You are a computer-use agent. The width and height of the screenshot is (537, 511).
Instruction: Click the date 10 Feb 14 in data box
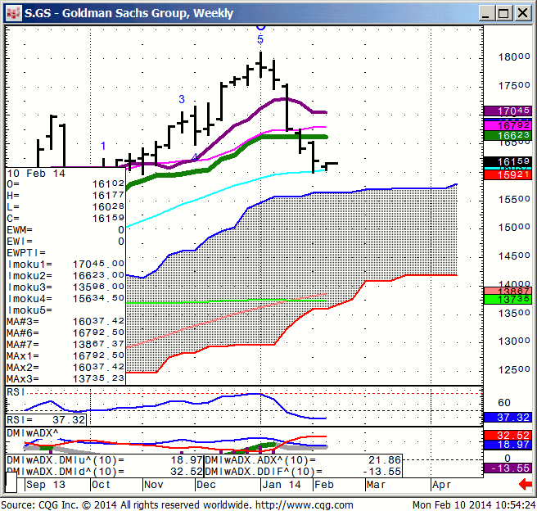click(x=36, y=174)
